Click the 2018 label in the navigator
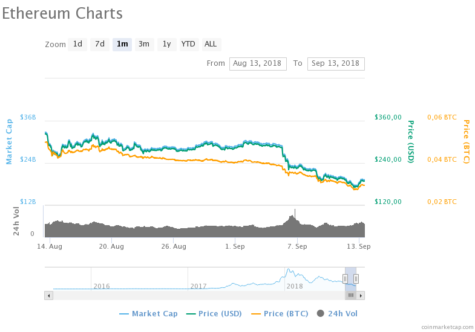The width and height of the screenshot is (475, 332). coord(295,286)
